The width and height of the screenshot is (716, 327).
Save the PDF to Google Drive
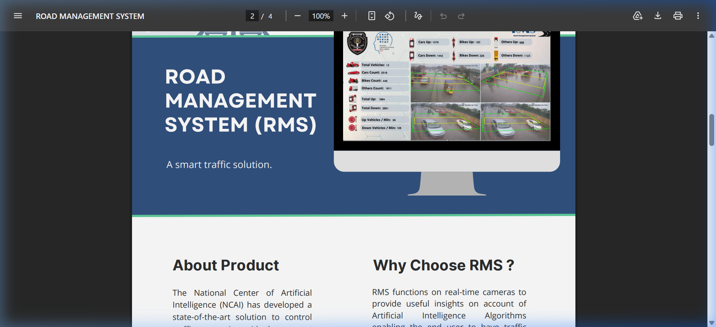(x=638, y=16)
